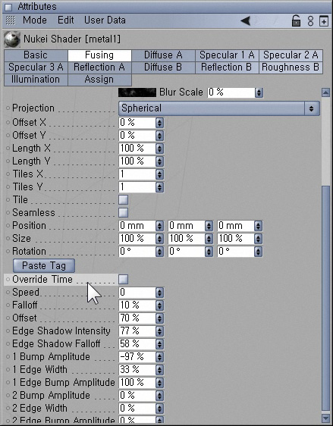The width and height of the screenshot is (333, 426).
Task: Click the 2 Bump Amplitude stepper
Action: coord(159,396)
